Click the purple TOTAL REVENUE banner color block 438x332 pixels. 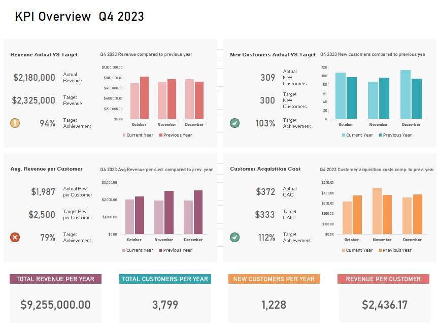click(x=55, y=279)
